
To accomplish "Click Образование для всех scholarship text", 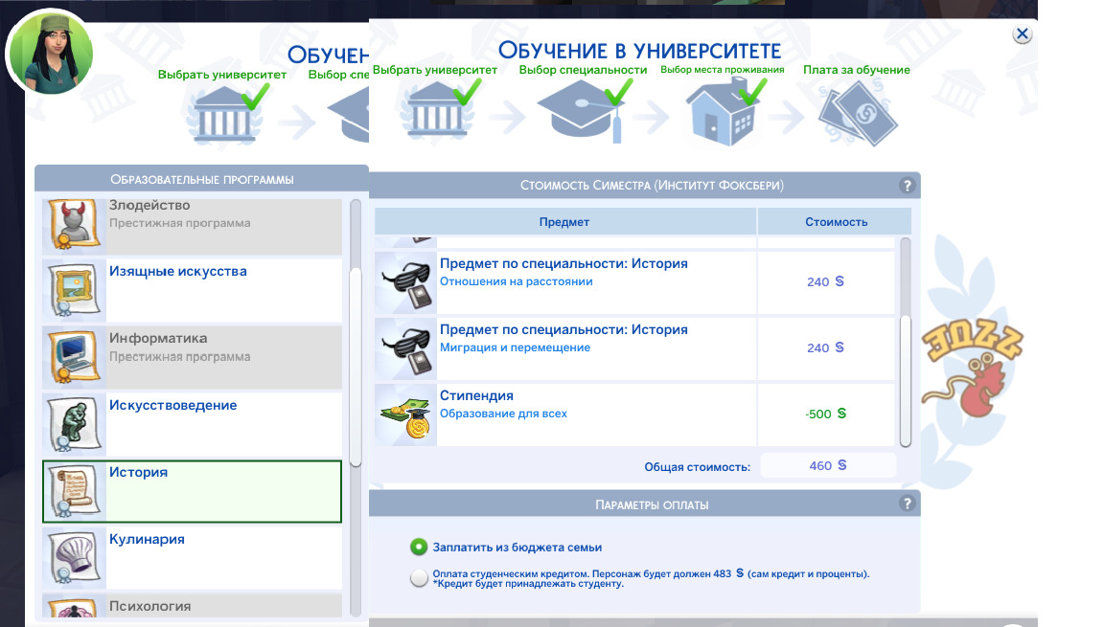I will (x=503, y=414).
